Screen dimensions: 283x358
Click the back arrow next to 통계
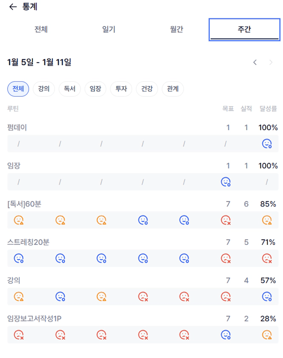click(x=13, y=7)
